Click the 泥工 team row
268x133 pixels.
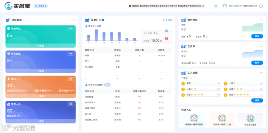(x=128, y=61)
